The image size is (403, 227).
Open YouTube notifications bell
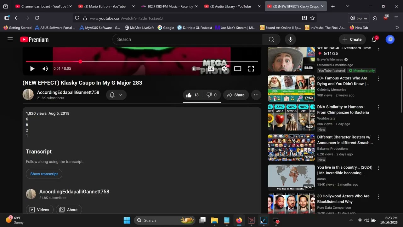(374, 39)
